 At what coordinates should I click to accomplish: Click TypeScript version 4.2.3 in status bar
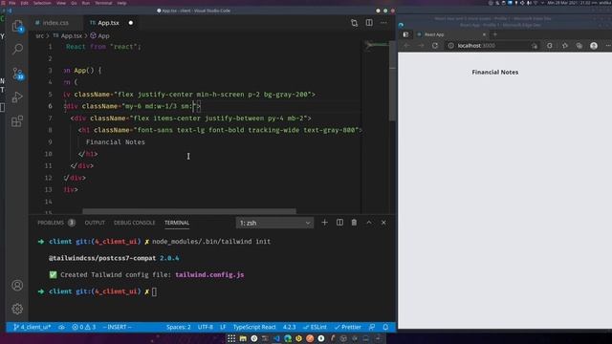(x=289, y=327)
